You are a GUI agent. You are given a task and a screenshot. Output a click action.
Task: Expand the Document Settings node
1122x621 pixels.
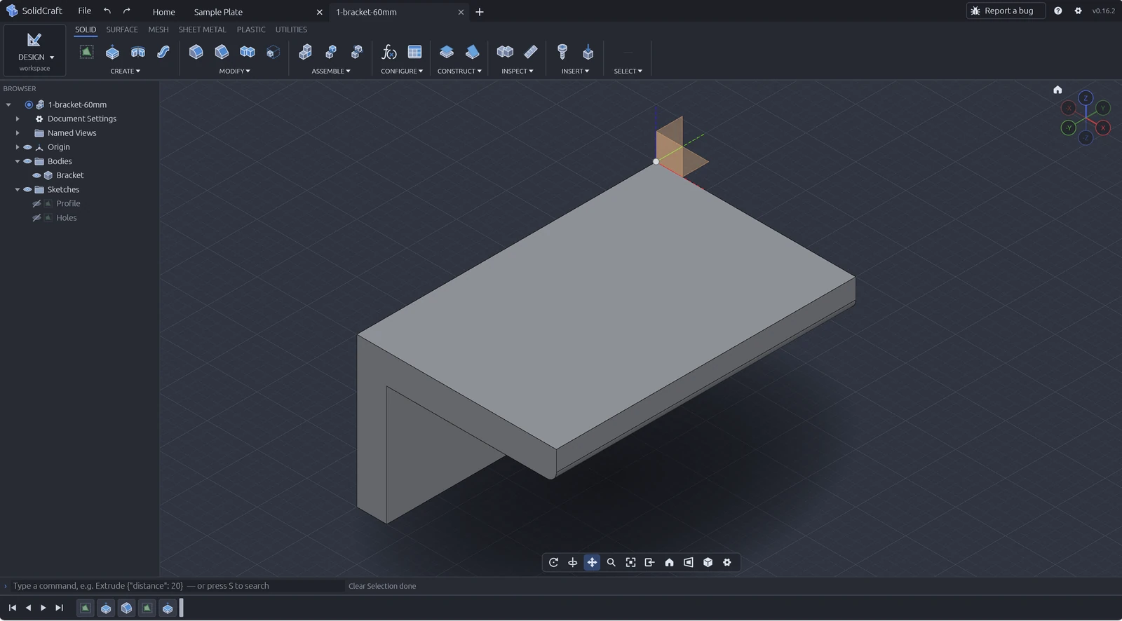pyautogui.click(x=18, y=119)
